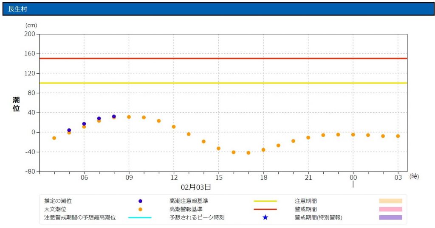Click the (cm) unit label above the axis

[x=31, y=25]
